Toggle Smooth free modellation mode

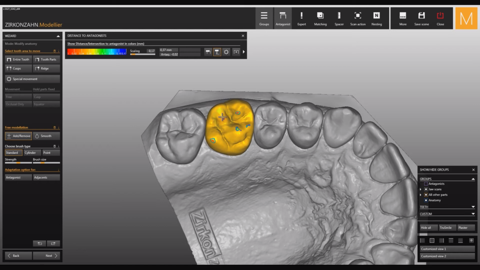click(46, 136)
